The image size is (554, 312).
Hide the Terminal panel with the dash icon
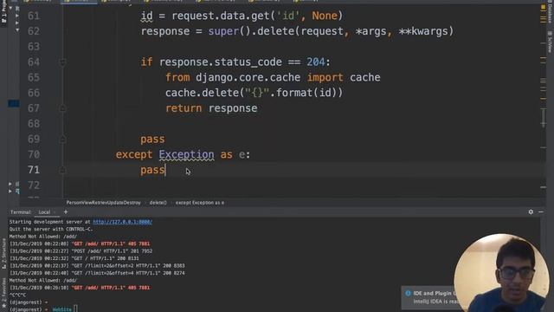pyautogui.click(x=541, y=211)
